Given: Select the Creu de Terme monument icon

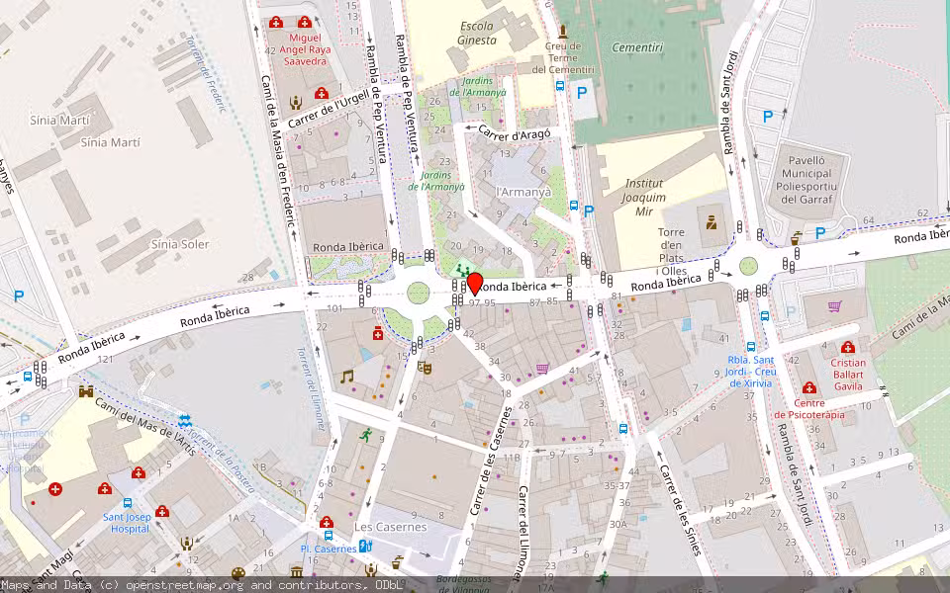Looking at the screenshot, I should pos(563,32).
